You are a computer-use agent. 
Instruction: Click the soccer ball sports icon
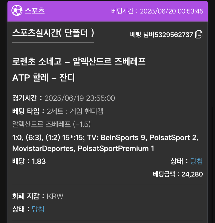17,11
